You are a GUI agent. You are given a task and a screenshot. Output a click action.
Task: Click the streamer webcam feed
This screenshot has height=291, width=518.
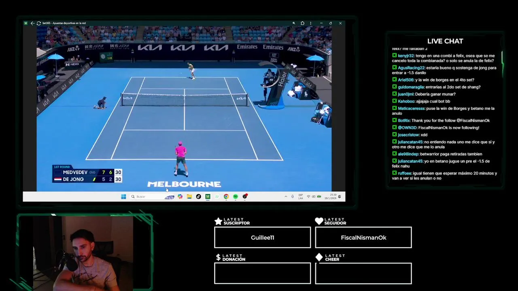pyautogui.click(x=83, y=253)
